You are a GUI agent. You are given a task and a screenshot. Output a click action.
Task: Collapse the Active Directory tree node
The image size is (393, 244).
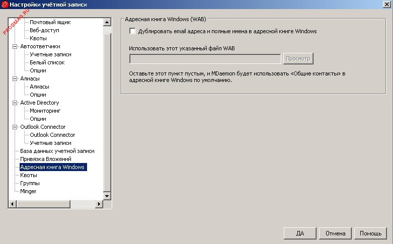point(14,103)
